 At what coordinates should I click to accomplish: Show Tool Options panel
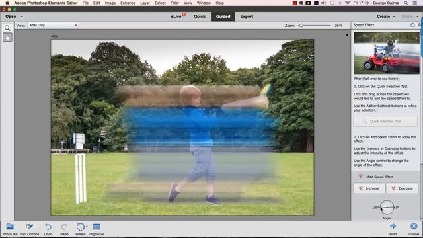point(29,229)
